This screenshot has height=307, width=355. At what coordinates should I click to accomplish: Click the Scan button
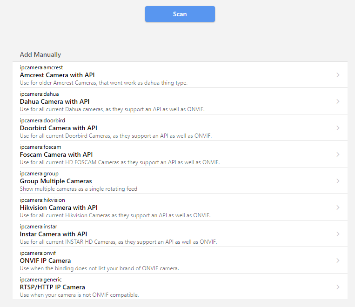click(180, 14)
